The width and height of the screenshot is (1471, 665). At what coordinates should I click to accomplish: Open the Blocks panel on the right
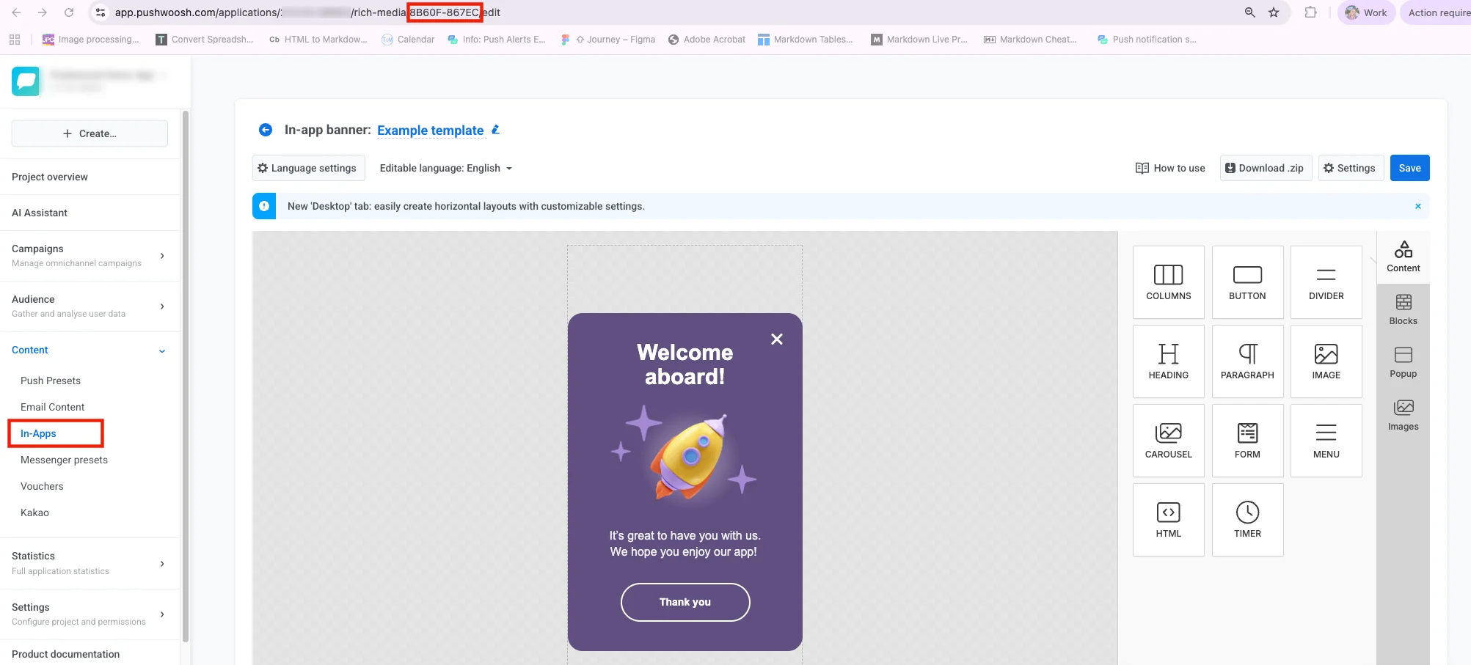(x=1402, y=308)
